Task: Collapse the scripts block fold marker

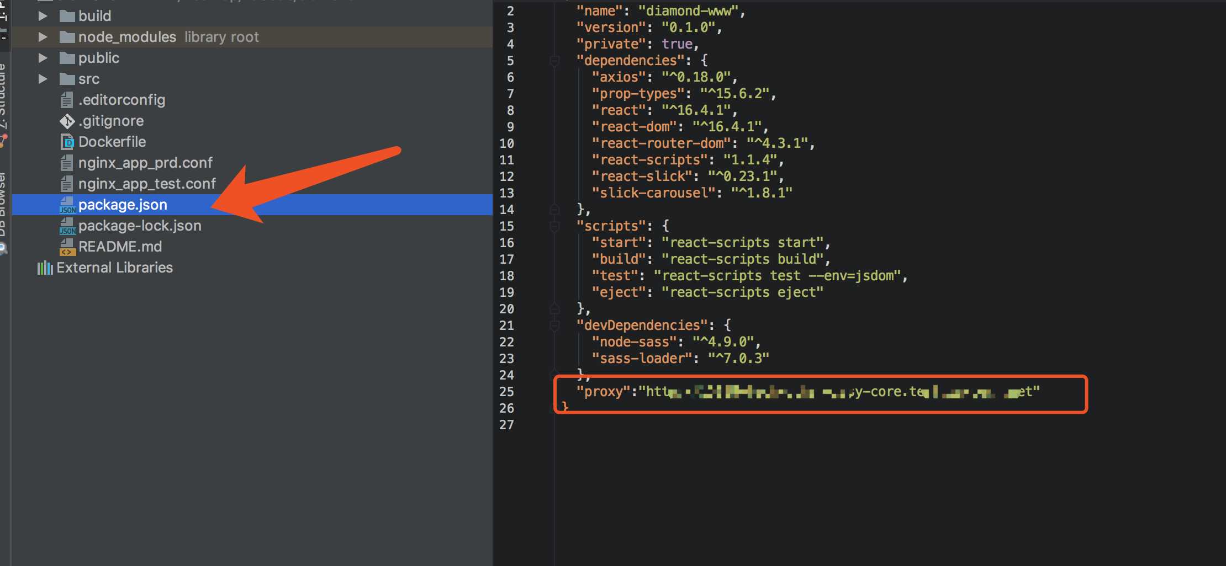Action: coord(554,226)
